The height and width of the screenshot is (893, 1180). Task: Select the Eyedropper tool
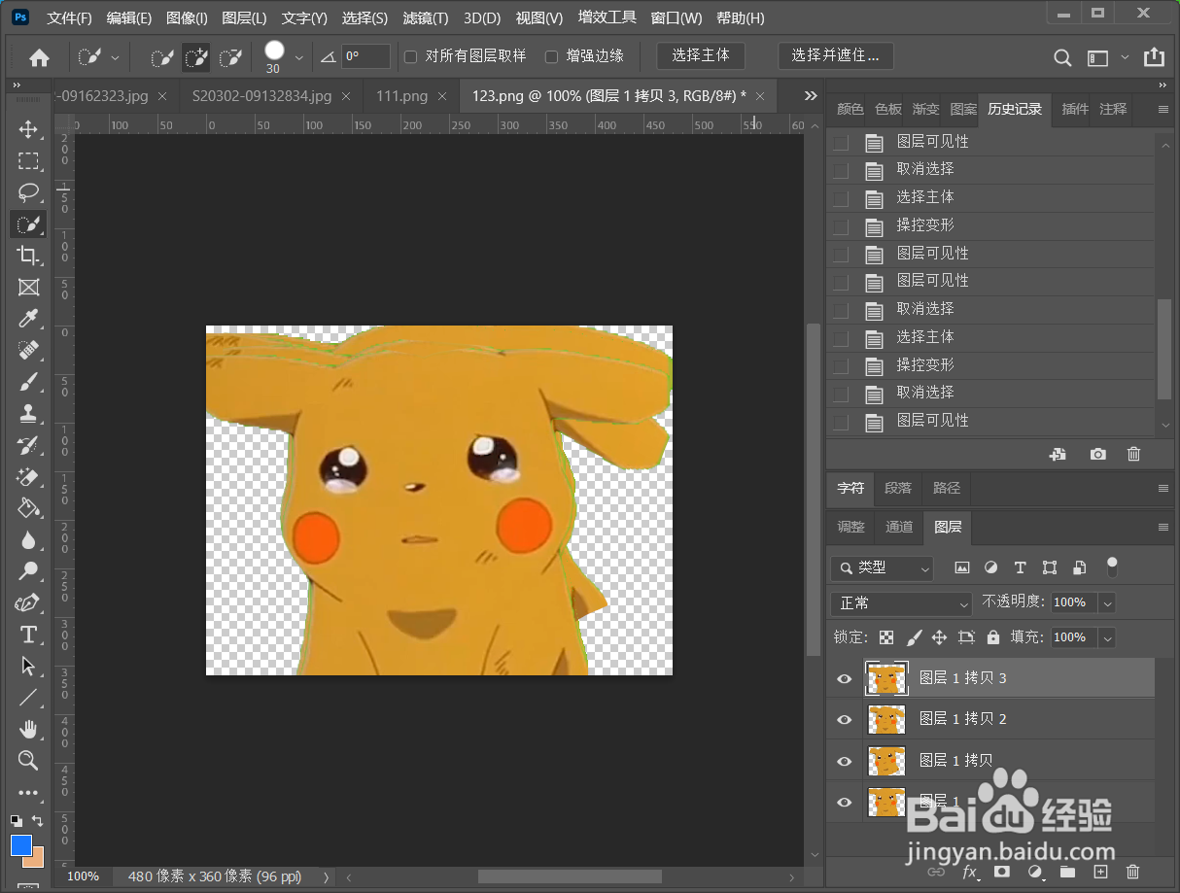(28, 319)
